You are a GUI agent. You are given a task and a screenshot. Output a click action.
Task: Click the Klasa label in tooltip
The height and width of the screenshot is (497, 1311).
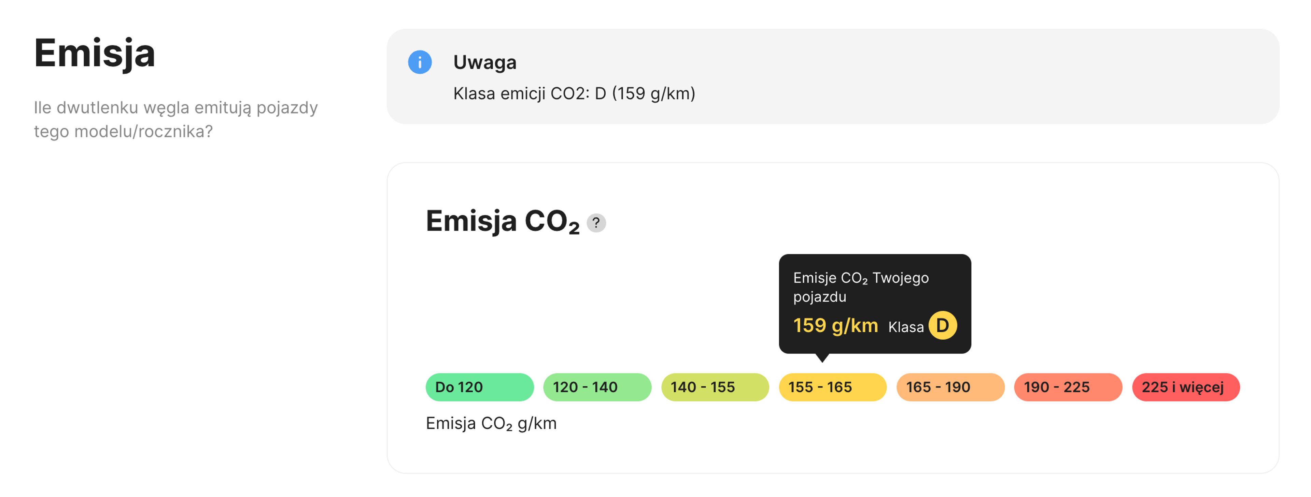click(905, 327)
